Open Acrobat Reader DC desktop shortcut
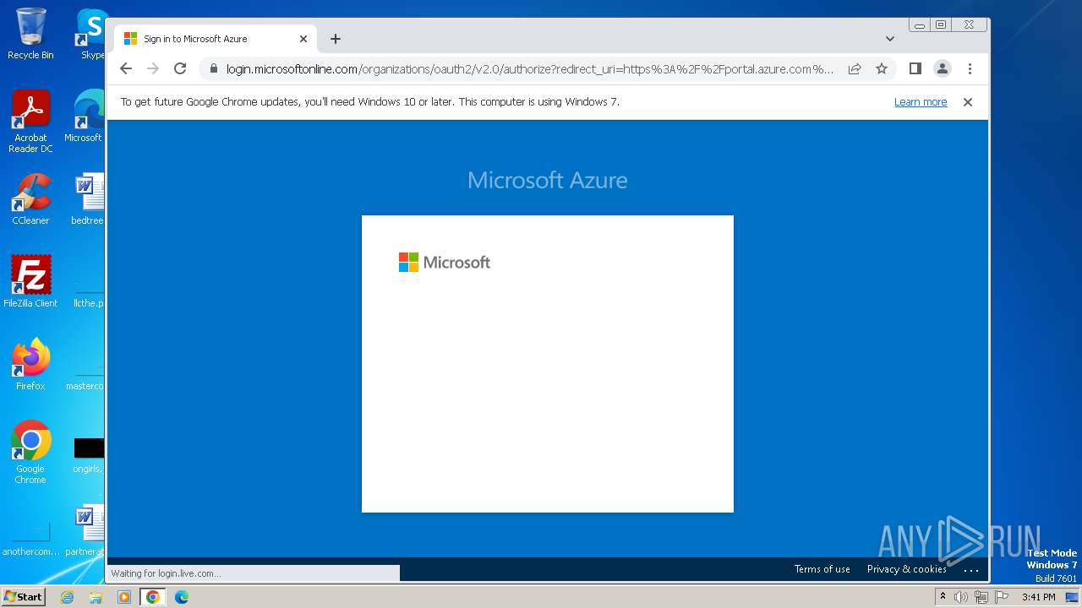 pyautogui.click(x=30, y=122)
